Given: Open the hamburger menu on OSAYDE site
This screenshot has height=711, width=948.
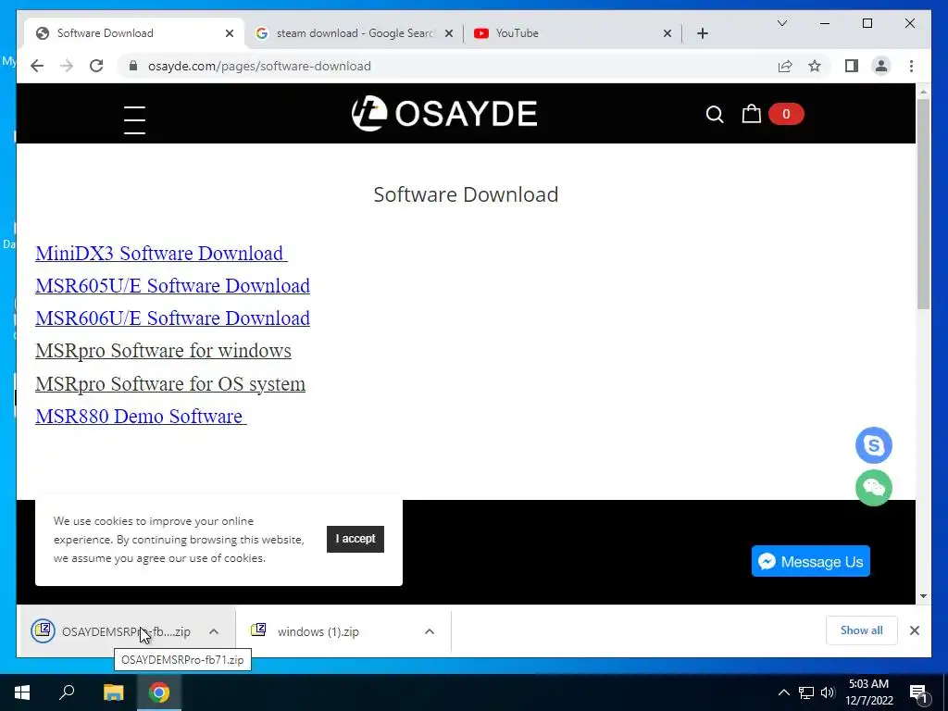Looking at the screenshot, I should tap(134, 119).
